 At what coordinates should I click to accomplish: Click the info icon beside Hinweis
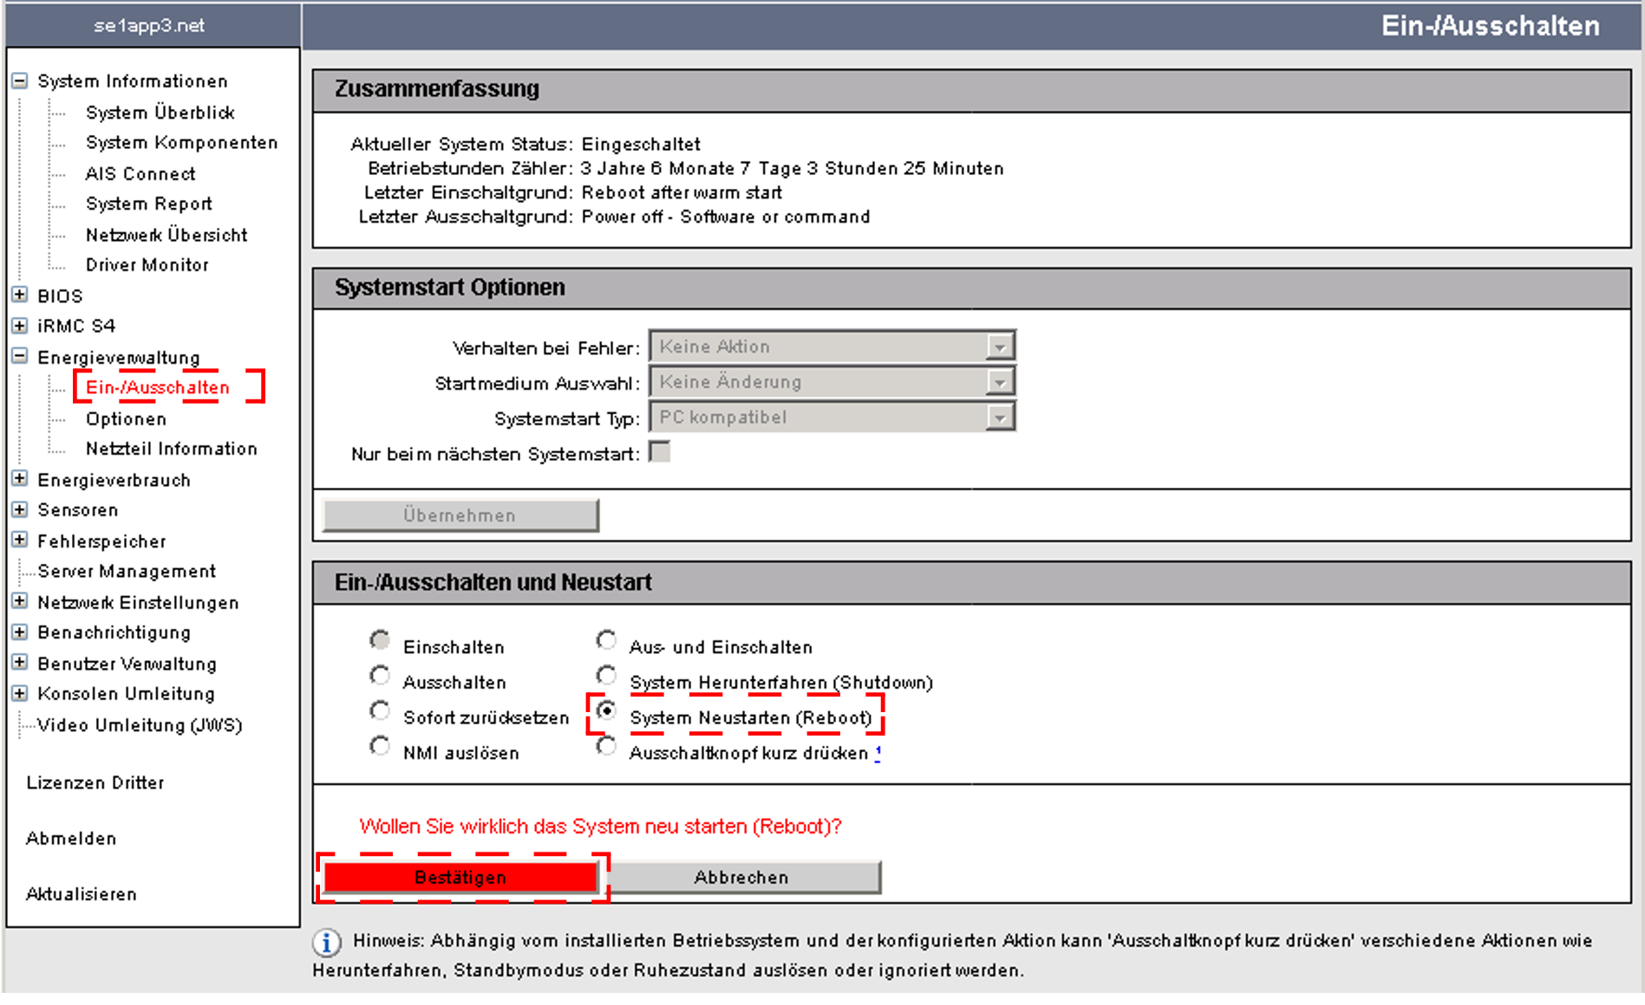coord(327,943)
